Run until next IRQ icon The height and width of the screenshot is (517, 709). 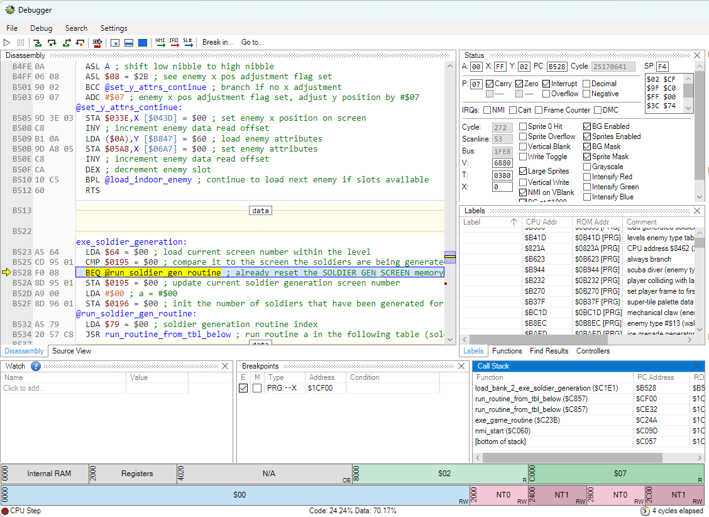tap(174, 43)
